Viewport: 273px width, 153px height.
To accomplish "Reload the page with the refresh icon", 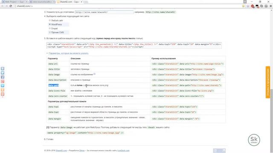I will point(11,6).
